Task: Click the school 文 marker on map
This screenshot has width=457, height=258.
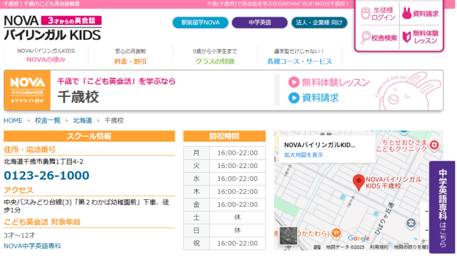Action: [411, 223]
